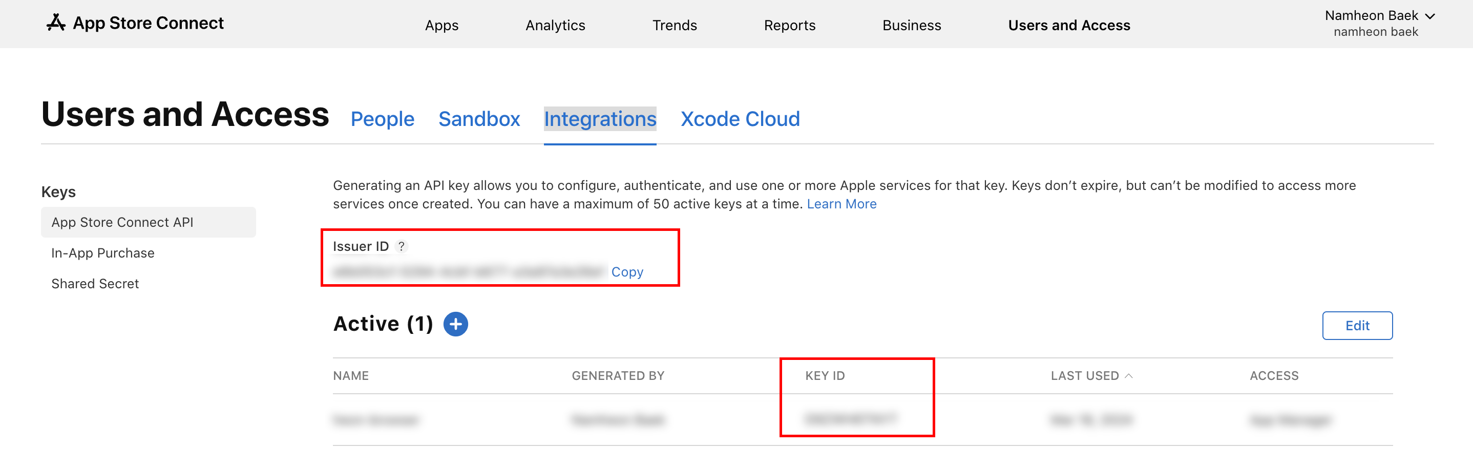The width and height of the screenshot is (1473, 469).
Task: Click the GENERATED BY column header
Action: point(618,376)
